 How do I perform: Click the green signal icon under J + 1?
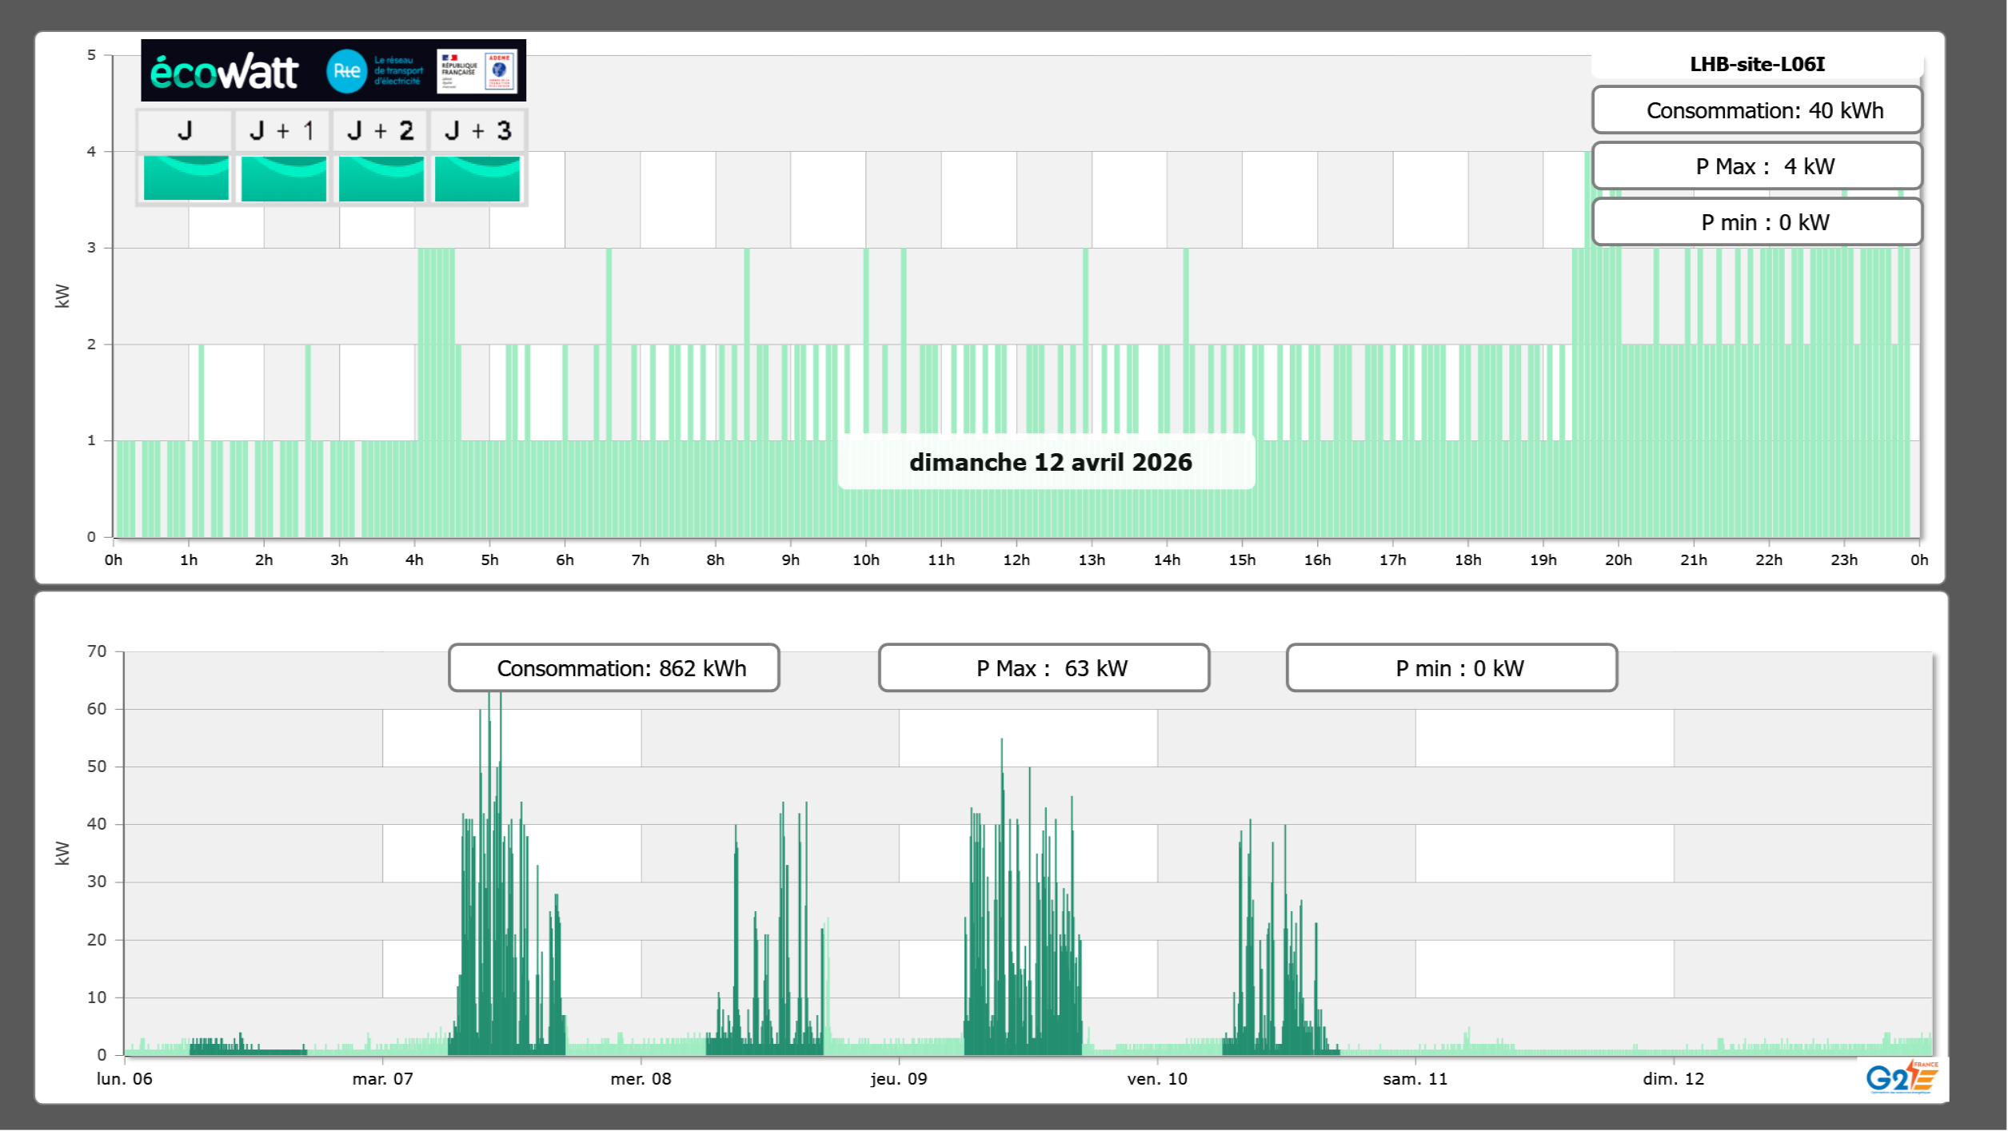[283, 178]
